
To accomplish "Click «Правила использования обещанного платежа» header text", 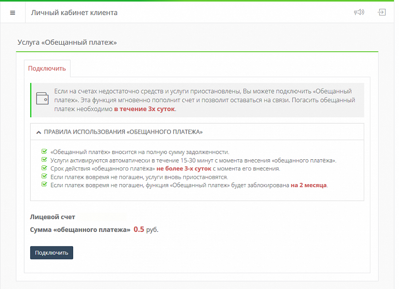I will click(x=123, y=132).
